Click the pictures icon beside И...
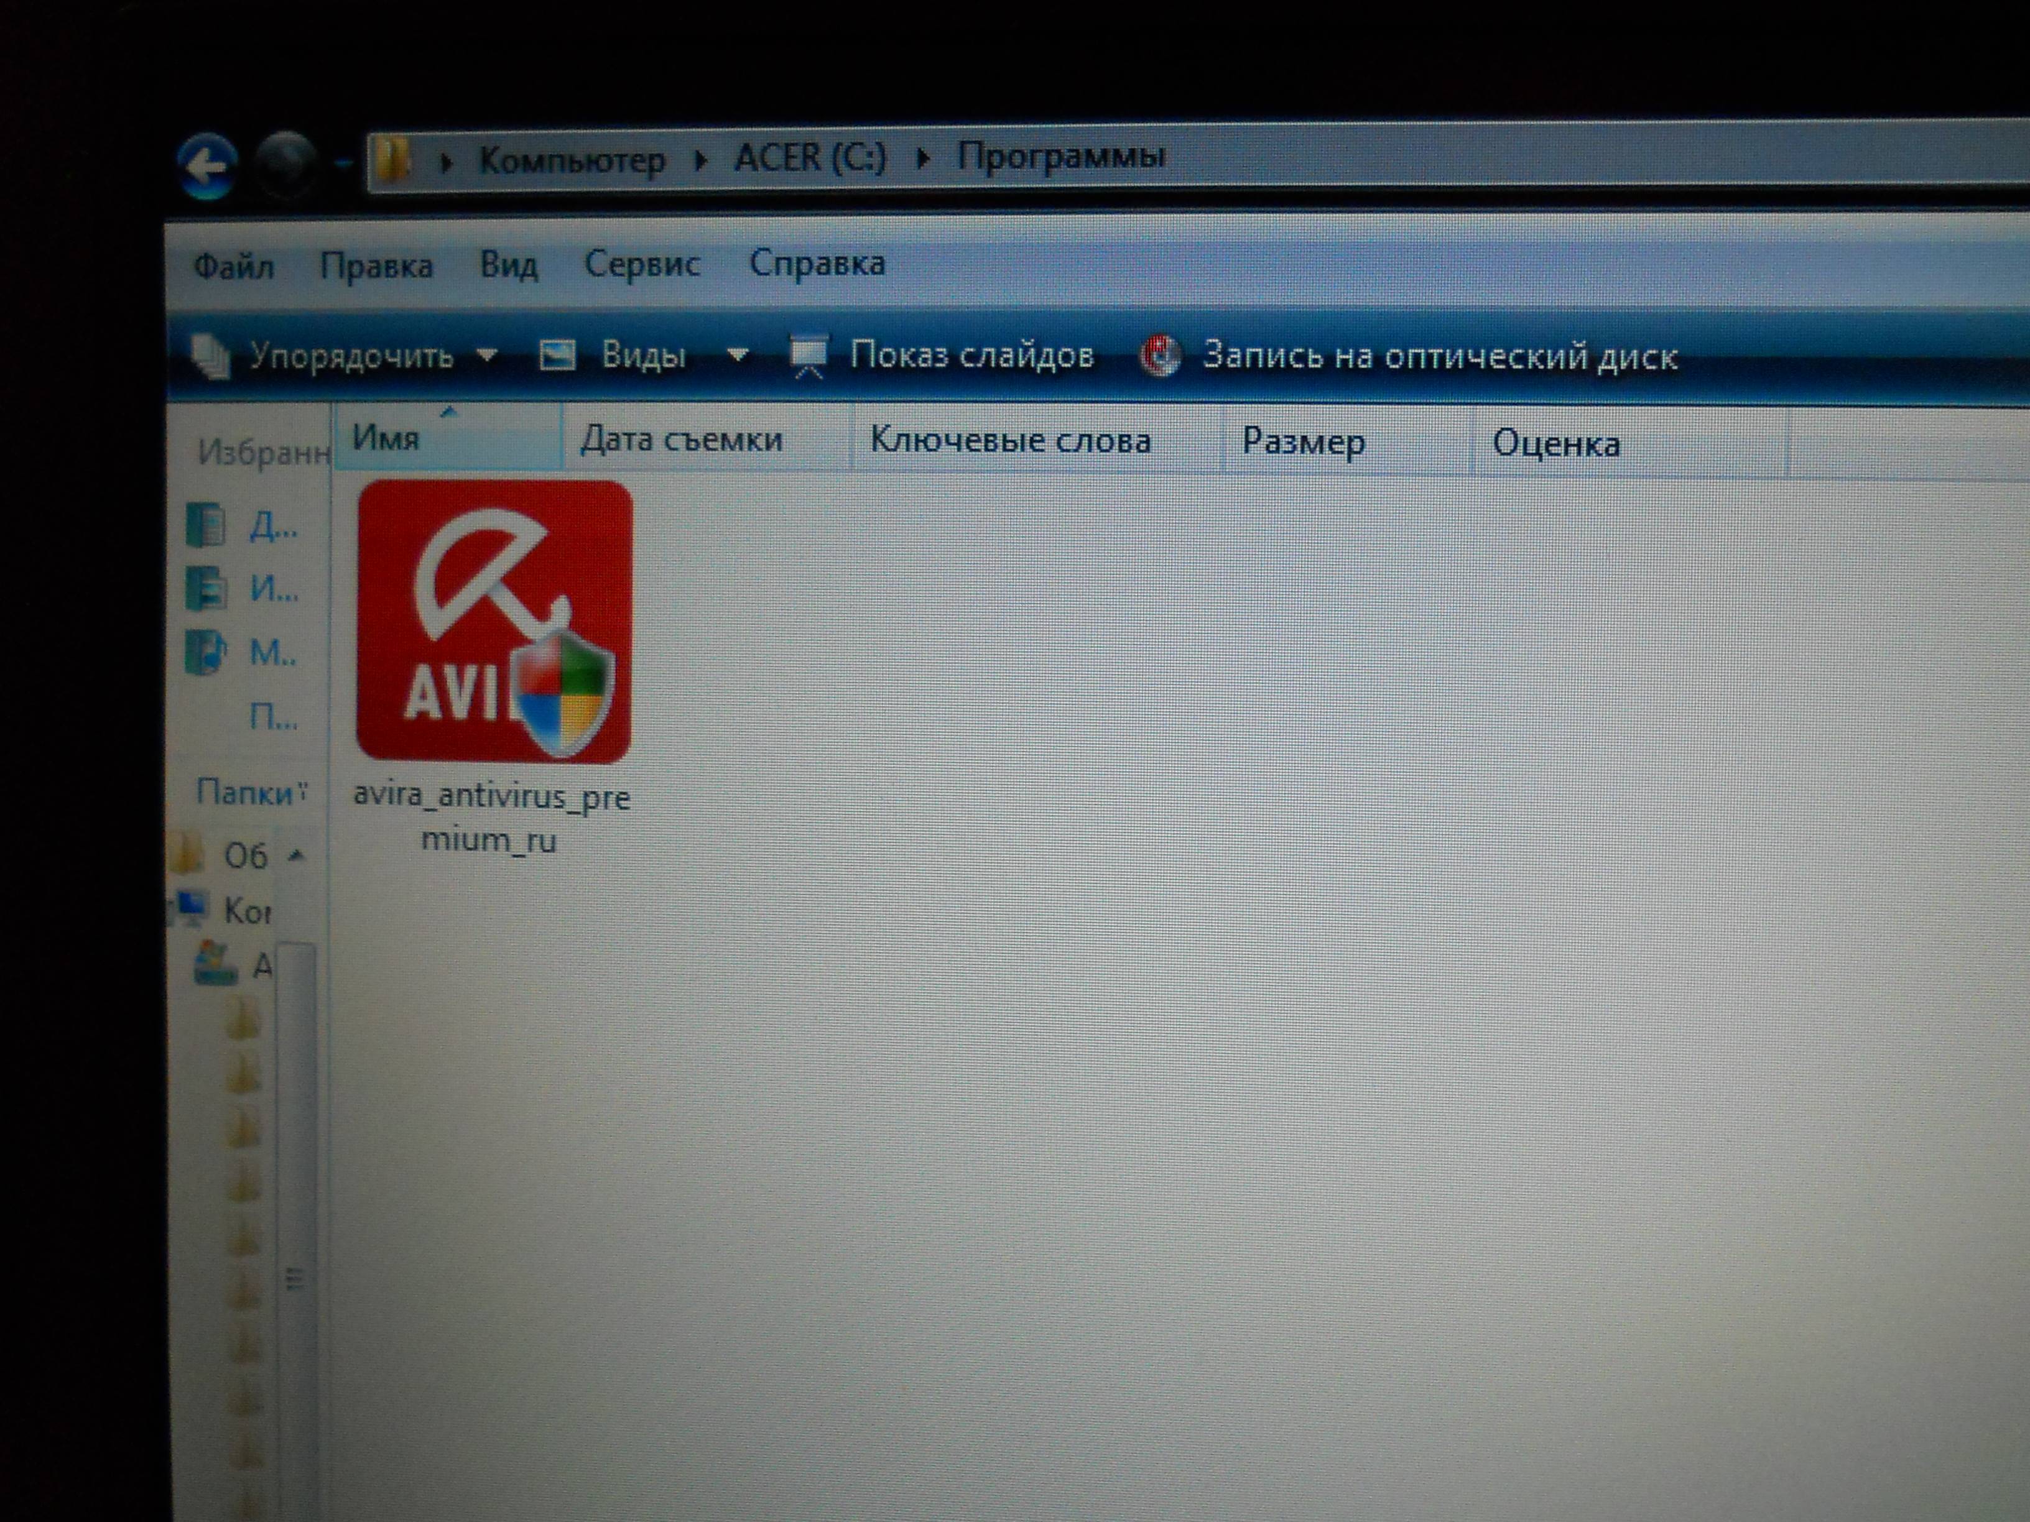 pyautogui.click(x=206, y=588)
